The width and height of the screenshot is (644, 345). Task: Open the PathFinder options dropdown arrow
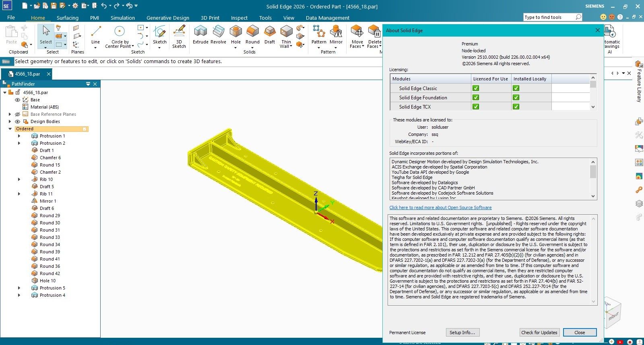88,84
